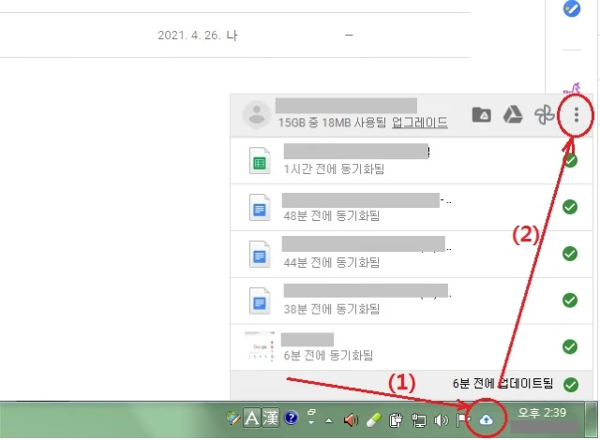Click storage text '15GB 중 18MB 사용됨'
Image resolution: width=600 pixels, height=440 pixels.
coord(332,123)
